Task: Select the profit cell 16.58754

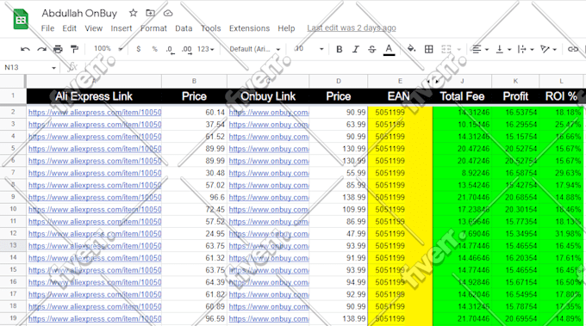Action: pos(515,173)
